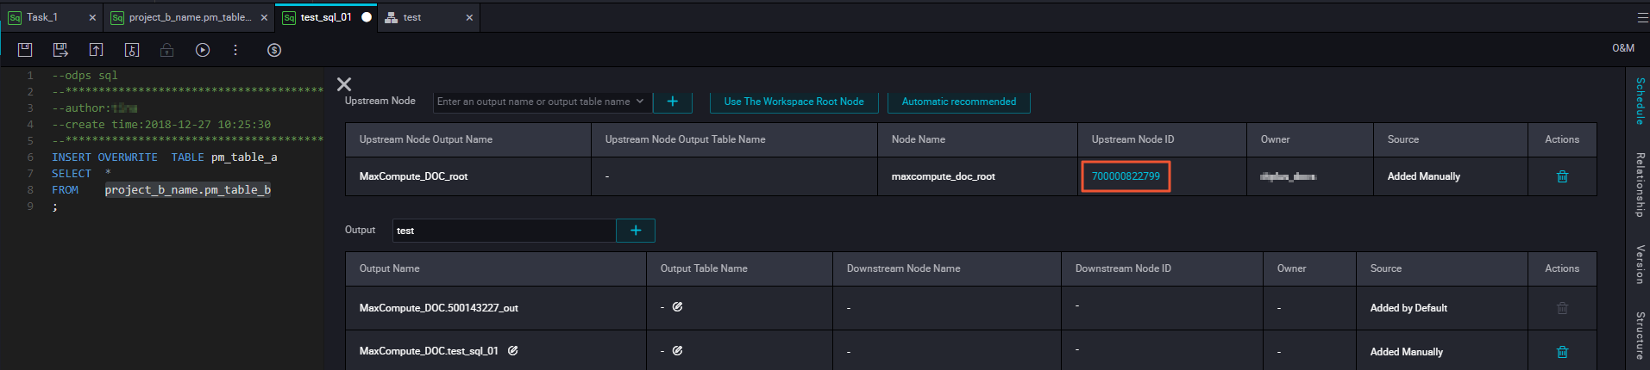
Task: Click project_b_name.pm_table_b in SQL editor
Action: 187,189
